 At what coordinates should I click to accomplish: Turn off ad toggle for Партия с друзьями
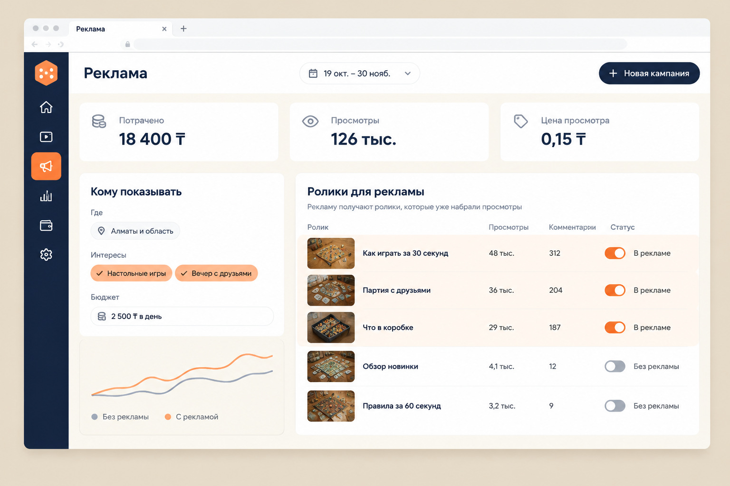coord(615,290)
